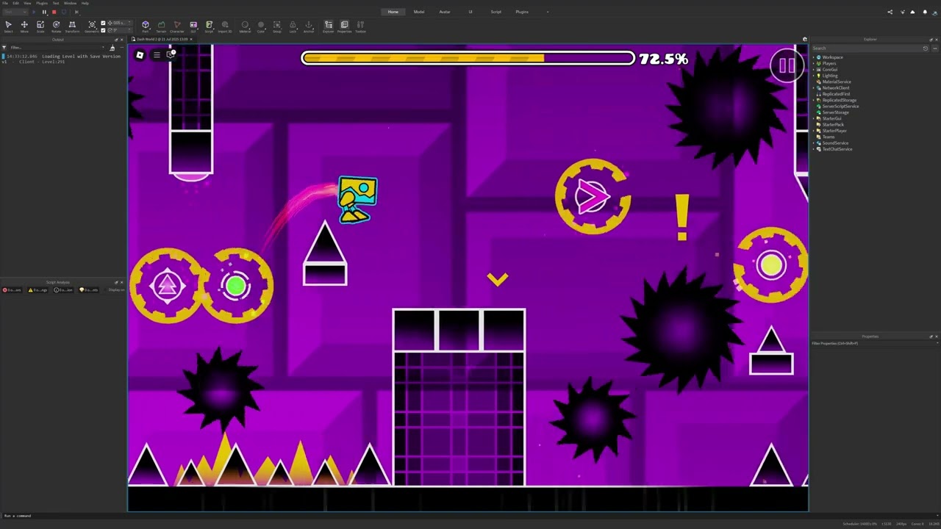Click the notifications bell icon
941x529 pixels.
pyautogui.click(x=925, y=12)
